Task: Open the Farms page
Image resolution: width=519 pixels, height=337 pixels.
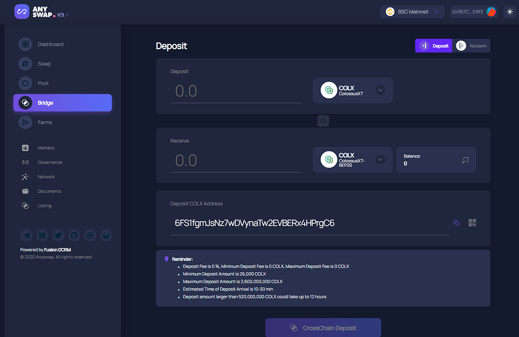Action: tap(62, 122)
